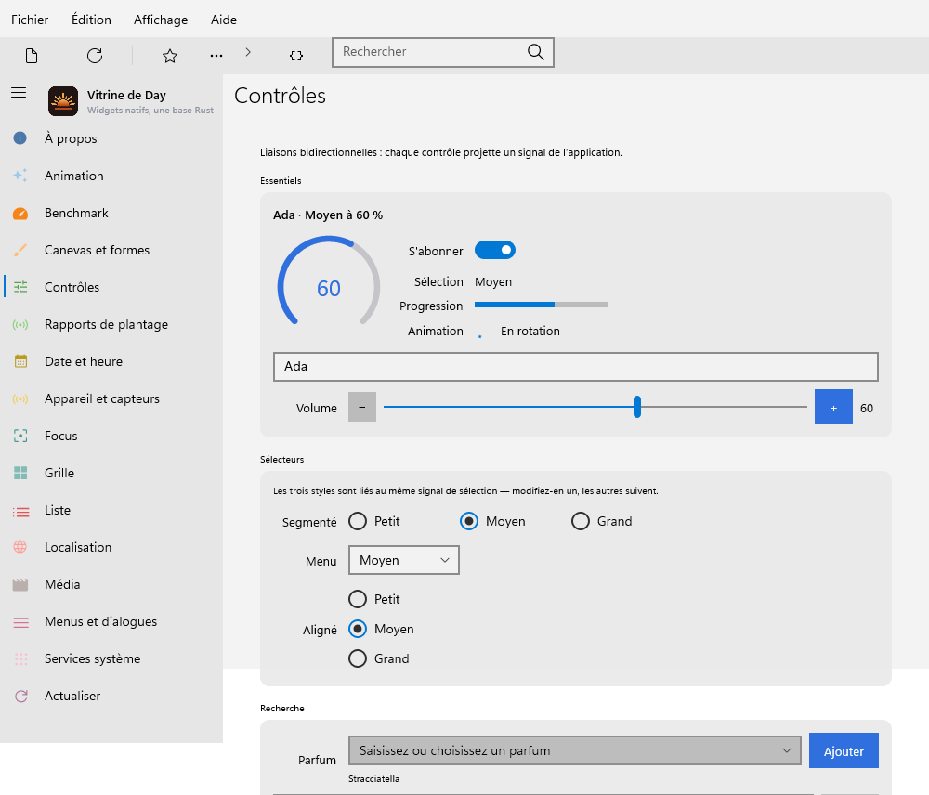Open the Services système page label
This screenshot has height=795, width=929.
[92, 658]
